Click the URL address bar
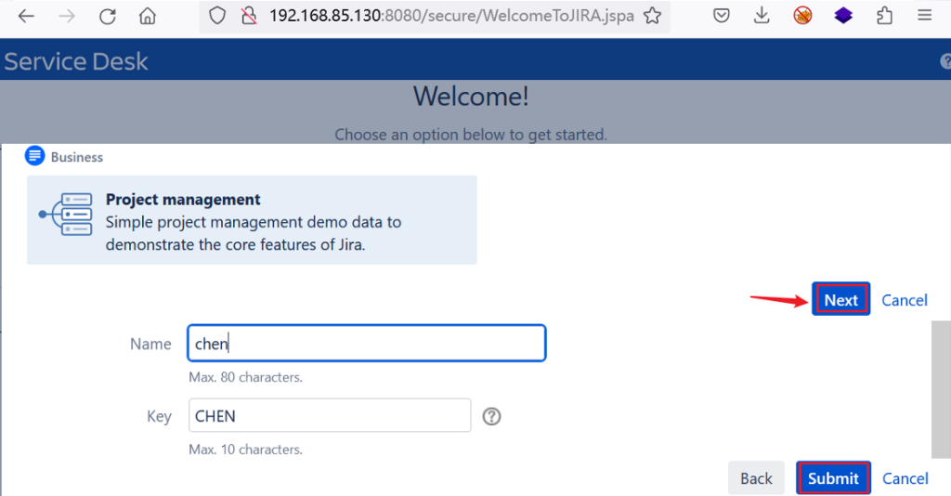Viewport: 951px width, 496px height. coord(451,16)
